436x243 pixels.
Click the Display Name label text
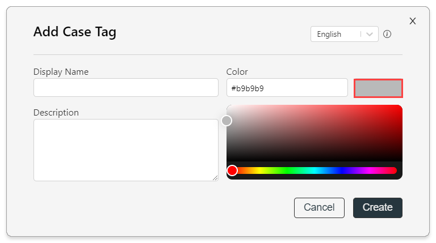click(61, 72)
